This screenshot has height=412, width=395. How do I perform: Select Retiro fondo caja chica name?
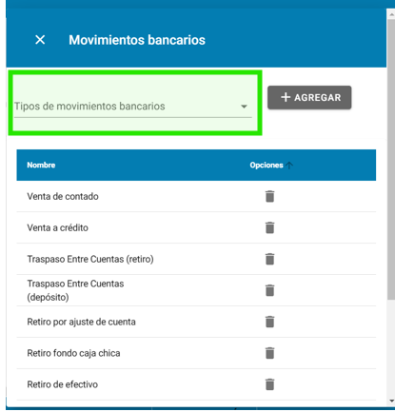pos(73,353)
